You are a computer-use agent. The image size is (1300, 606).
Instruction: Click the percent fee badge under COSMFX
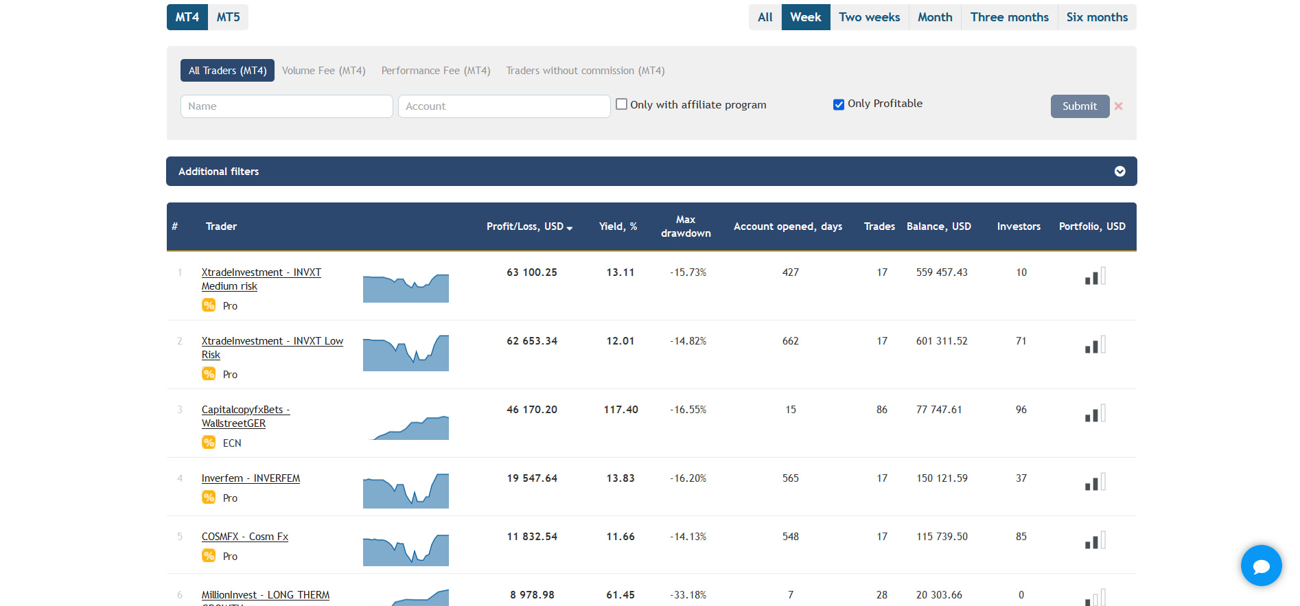(x=209, y=556)
